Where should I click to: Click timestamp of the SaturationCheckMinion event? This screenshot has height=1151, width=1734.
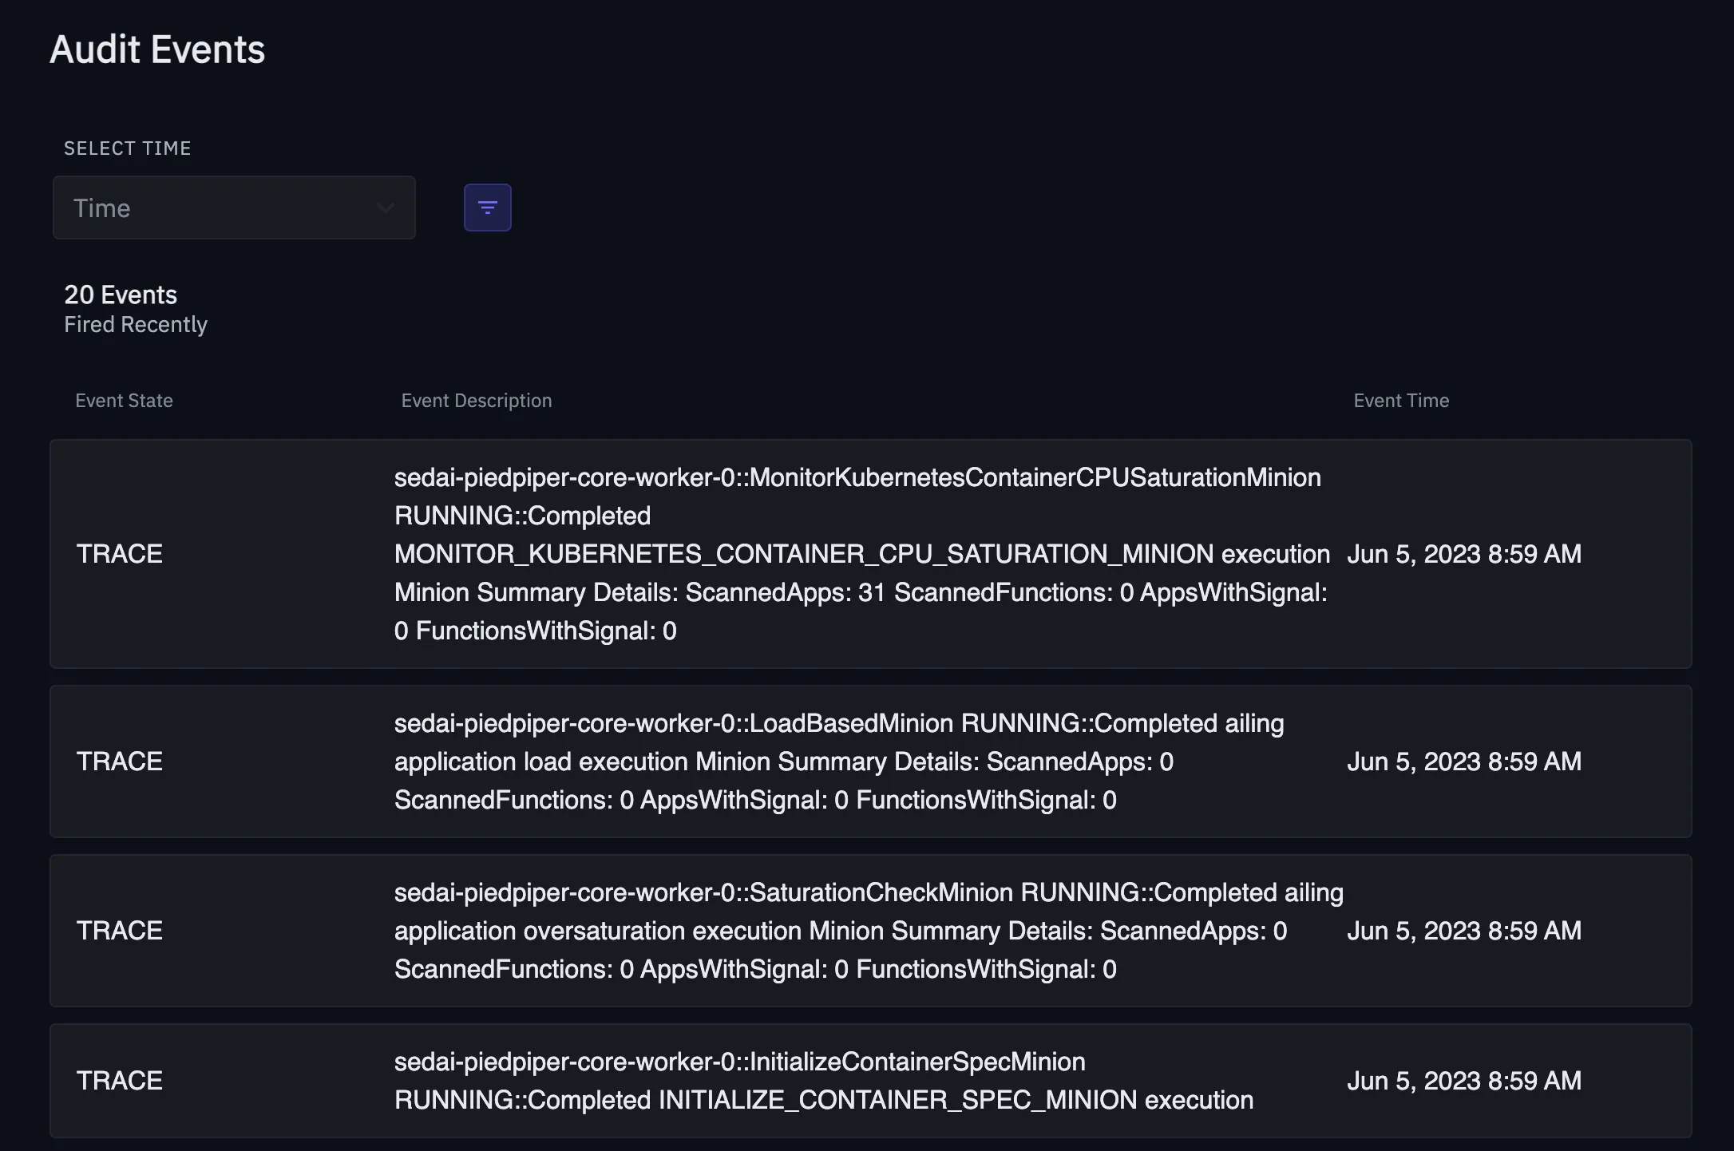click(1463, 931)
